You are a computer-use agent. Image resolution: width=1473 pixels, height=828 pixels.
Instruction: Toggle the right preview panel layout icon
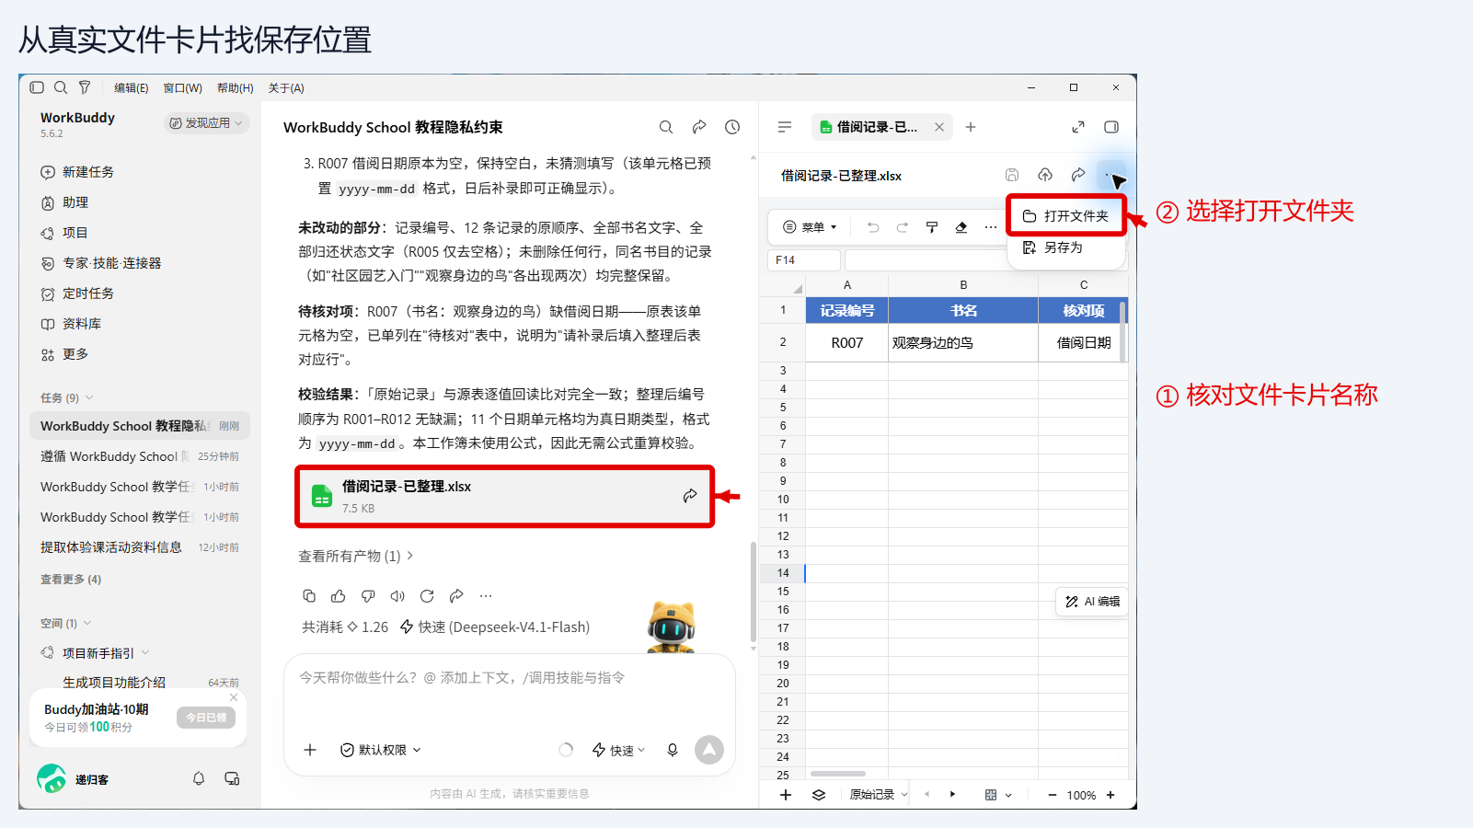[x=1111, y=127]
